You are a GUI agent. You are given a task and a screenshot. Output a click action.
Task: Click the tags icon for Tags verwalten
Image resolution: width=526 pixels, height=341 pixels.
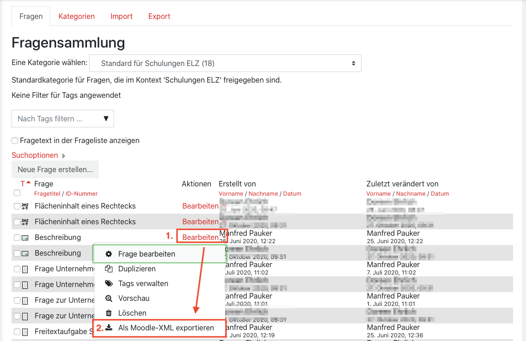(109, 284)
